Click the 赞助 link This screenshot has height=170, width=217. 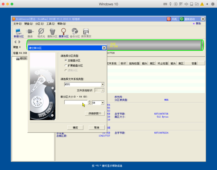point(198,24)
